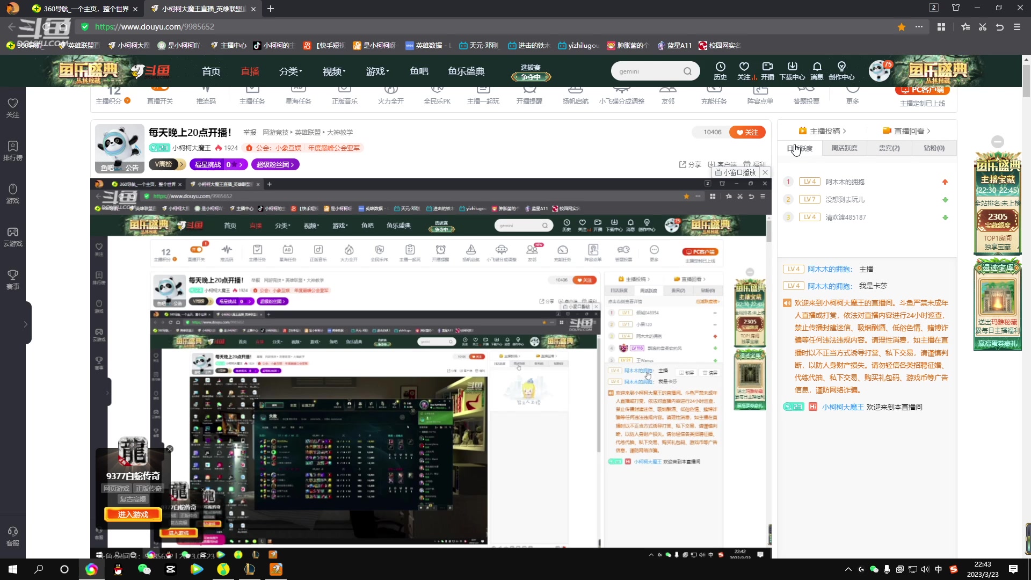The height and width of the screenshot is (580, 1031).
Task: Click the browser favorite star in address bar
Action: pos(902,27)
